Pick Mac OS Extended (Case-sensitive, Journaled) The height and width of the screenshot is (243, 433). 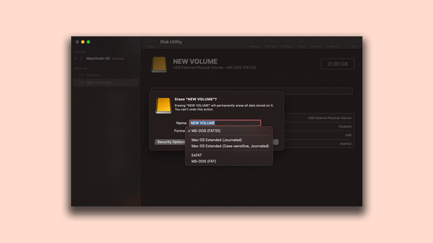230,146
